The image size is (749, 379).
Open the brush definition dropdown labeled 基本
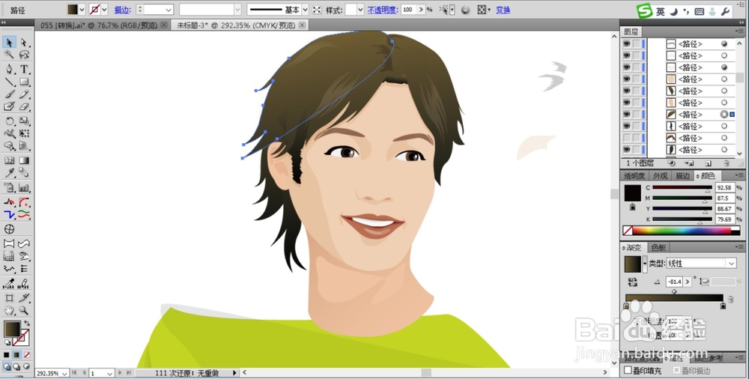point(306,10)
